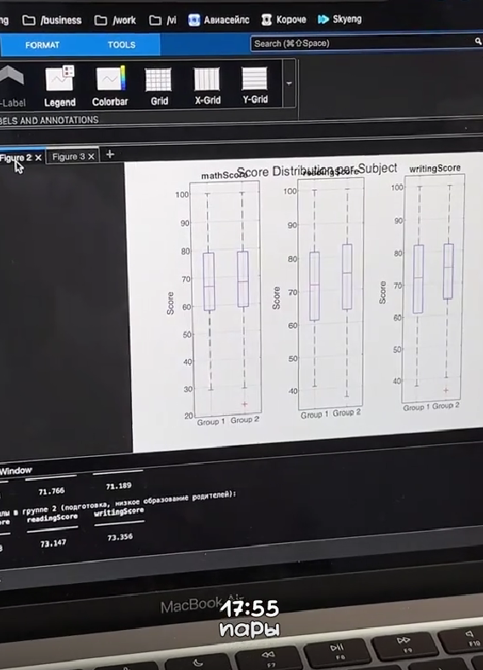Viewport: 483px width, 670px height.
Task: Open the TOOLS ribbon tab
Action: pos(121,44)
